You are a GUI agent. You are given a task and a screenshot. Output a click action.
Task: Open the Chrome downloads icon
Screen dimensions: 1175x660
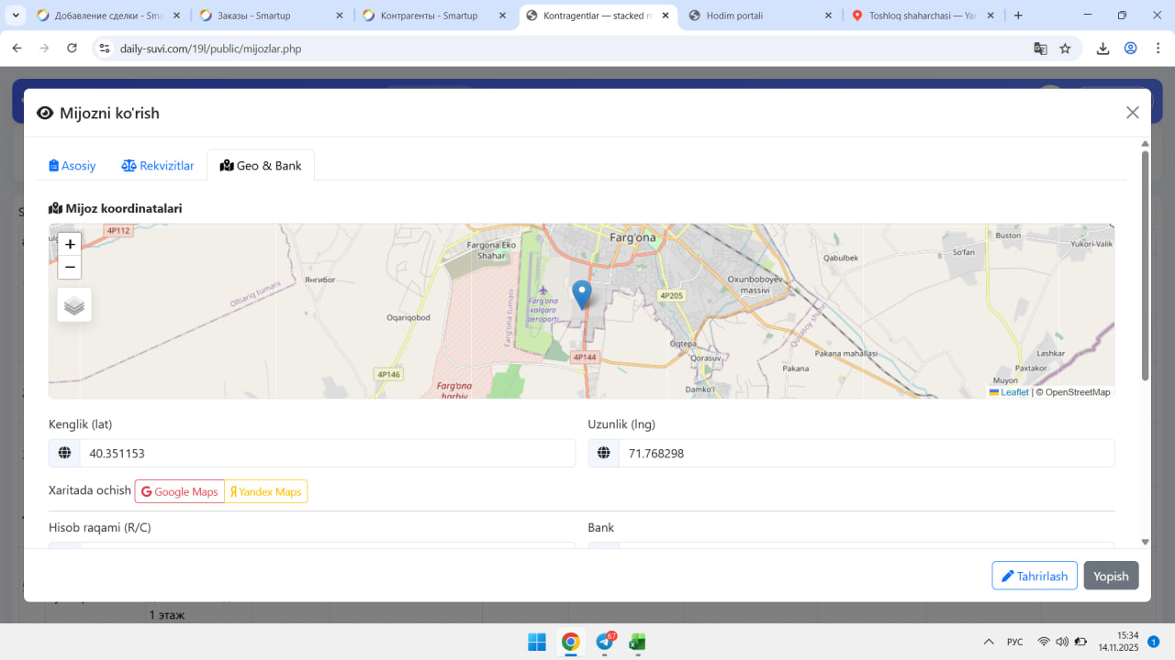click(x=1102, y=49)
